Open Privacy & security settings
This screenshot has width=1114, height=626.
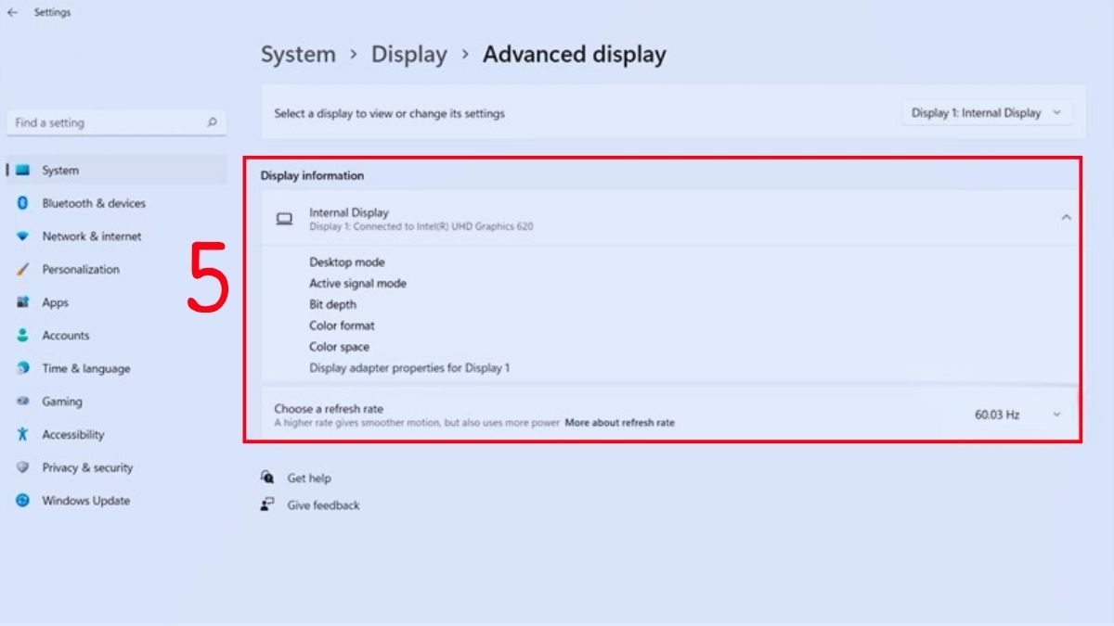click(x=87, y=467)
